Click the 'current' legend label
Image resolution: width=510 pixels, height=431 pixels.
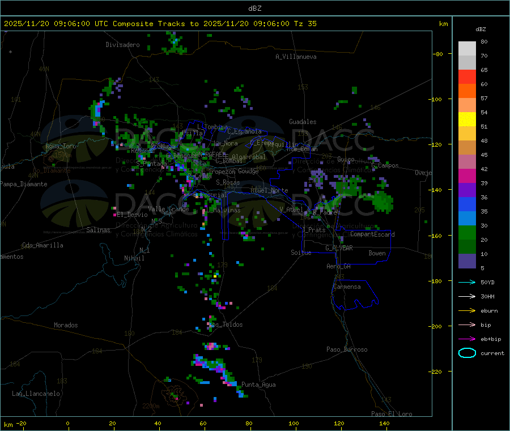coord(492,353)
